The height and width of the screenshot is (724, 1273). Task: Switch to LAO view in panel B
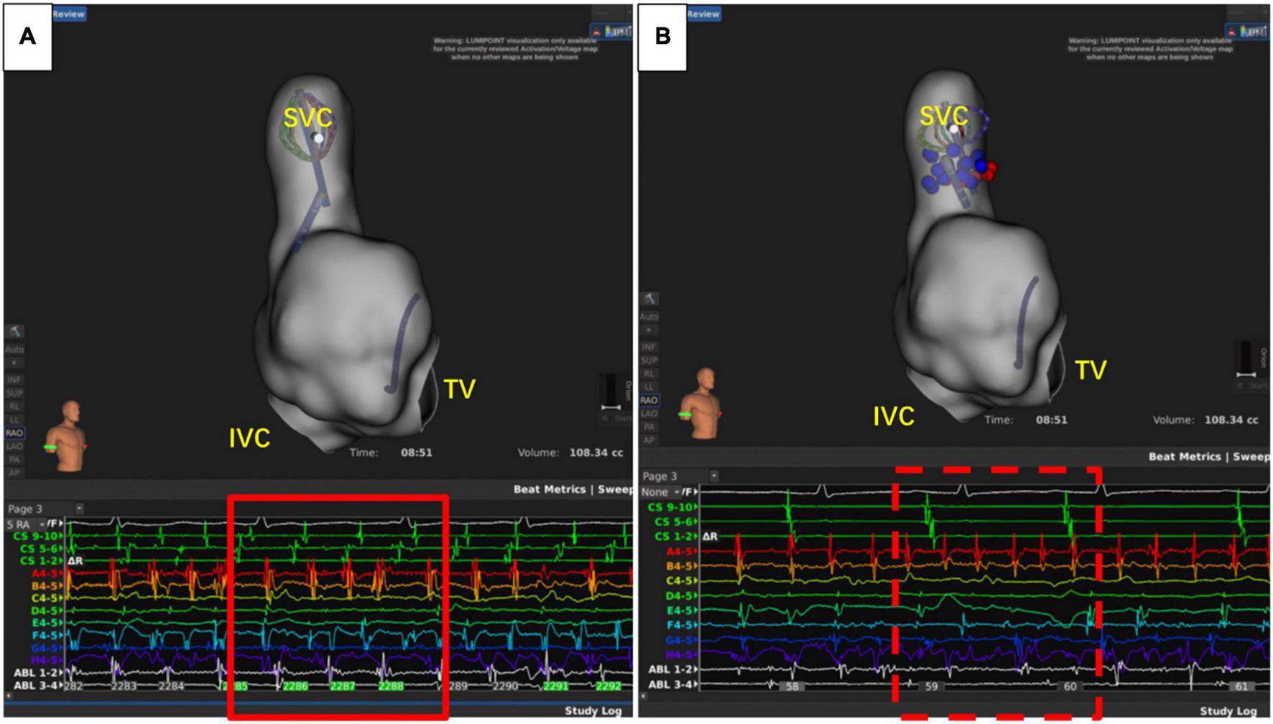(649, 414)
